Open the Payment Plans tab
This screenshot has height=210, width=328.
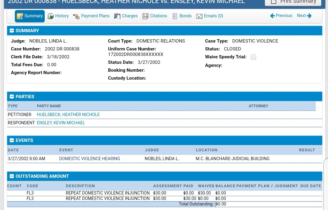coord(91,16)
